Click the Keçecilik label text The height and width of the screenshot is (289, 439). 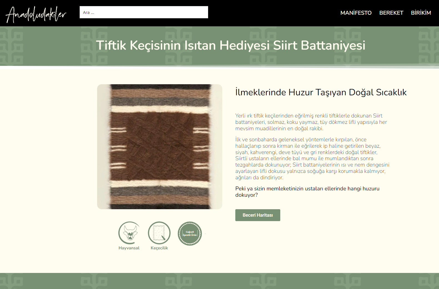[159, 248]
